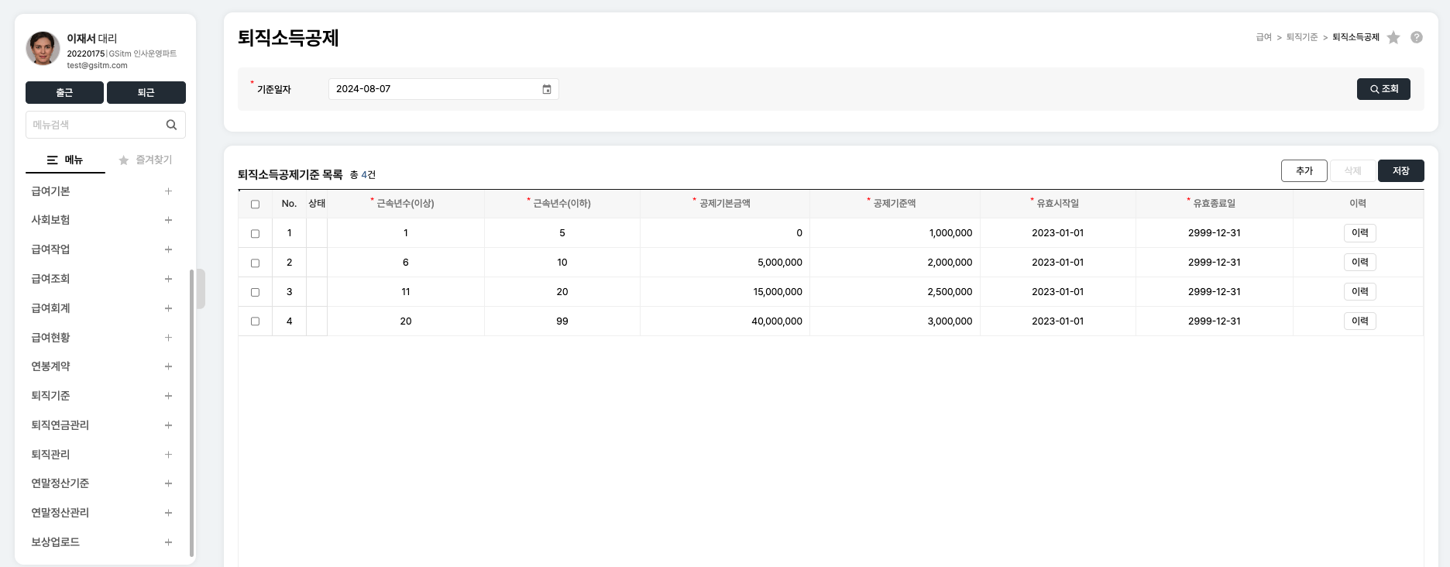
Task: Open the help question mark icon
Action: (x=1417, y=37)
